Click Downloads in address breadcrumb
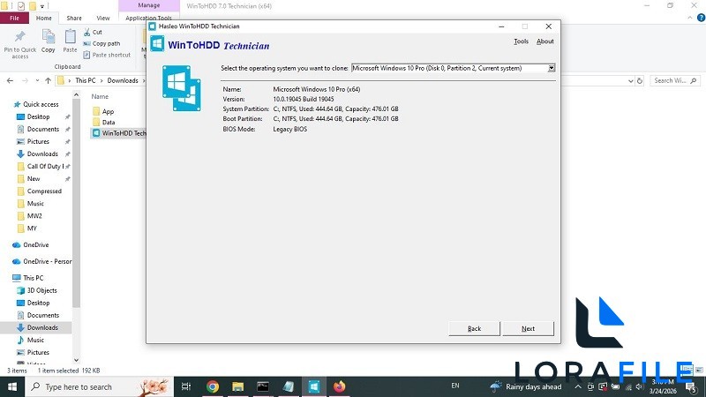706x397 pixels. [123, 80]
